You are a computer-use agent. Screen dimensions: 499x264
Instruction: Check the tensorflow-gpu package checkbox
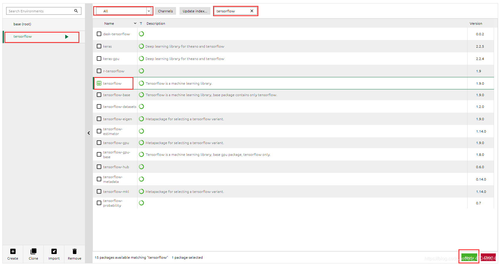pos(99,143)
